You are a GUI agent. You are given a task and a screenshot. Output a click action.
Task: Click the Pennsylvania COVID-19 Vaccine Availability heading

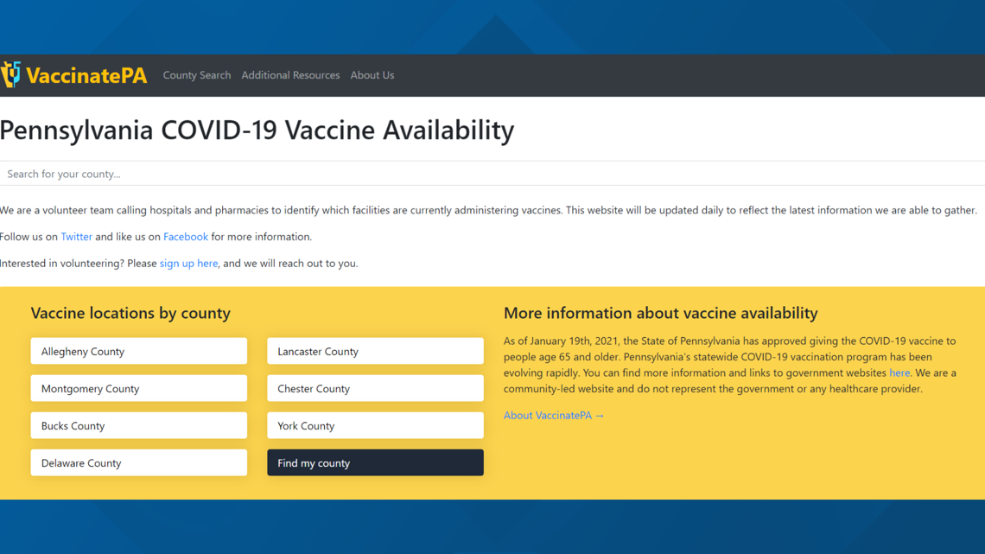pyautogui.click(x=257, y=130)
